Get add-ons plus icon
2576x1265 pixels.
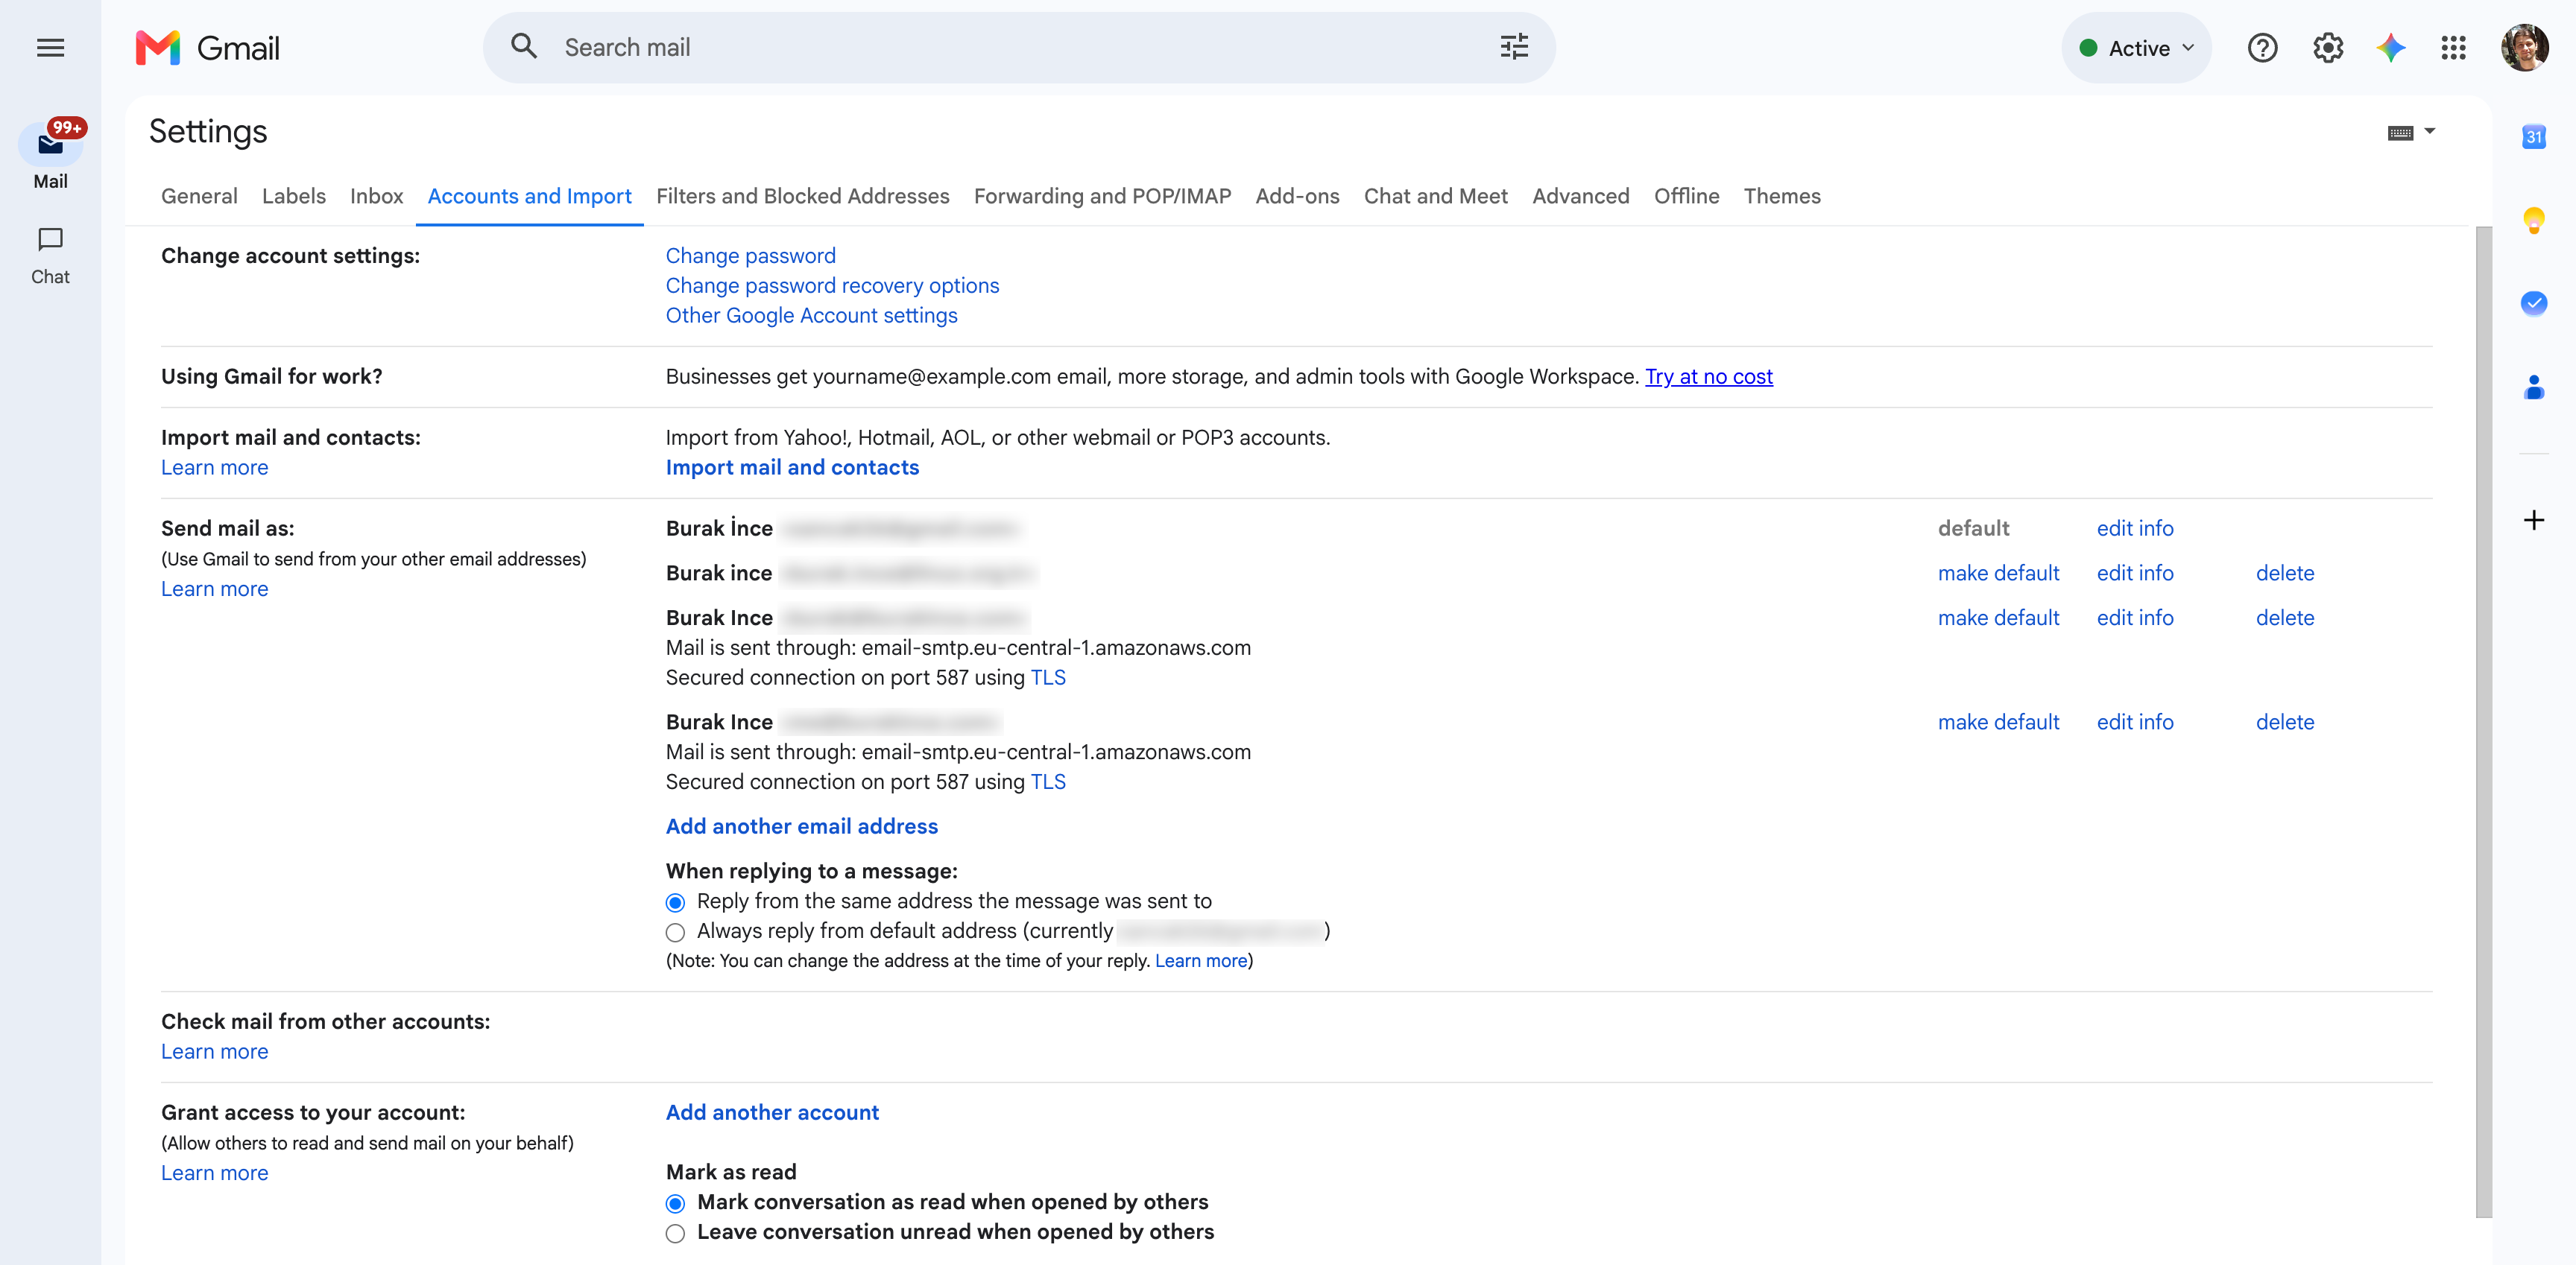click(2533, 519)
